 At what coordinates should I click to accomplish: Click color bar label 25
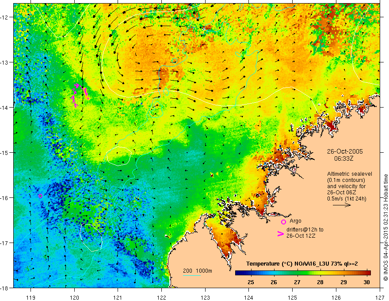tap(251, 282)
